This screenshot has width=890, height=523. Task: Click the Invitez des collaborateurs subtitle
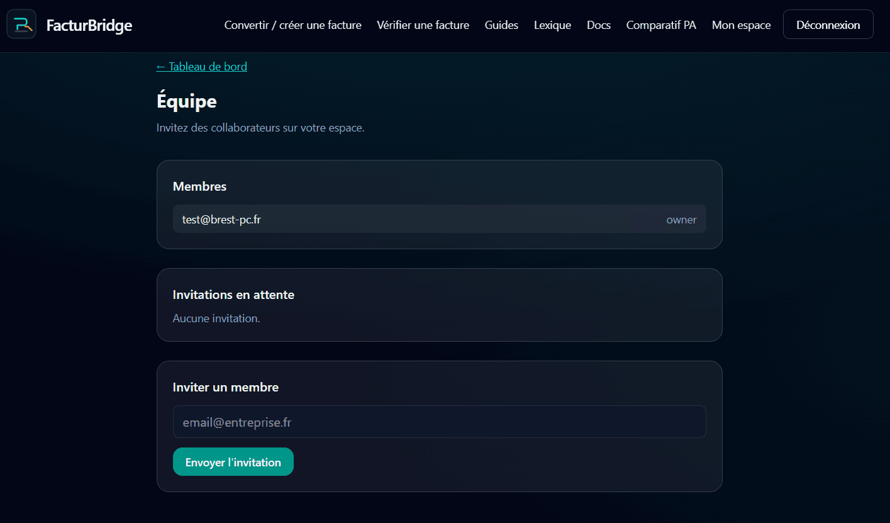[260, 128]
